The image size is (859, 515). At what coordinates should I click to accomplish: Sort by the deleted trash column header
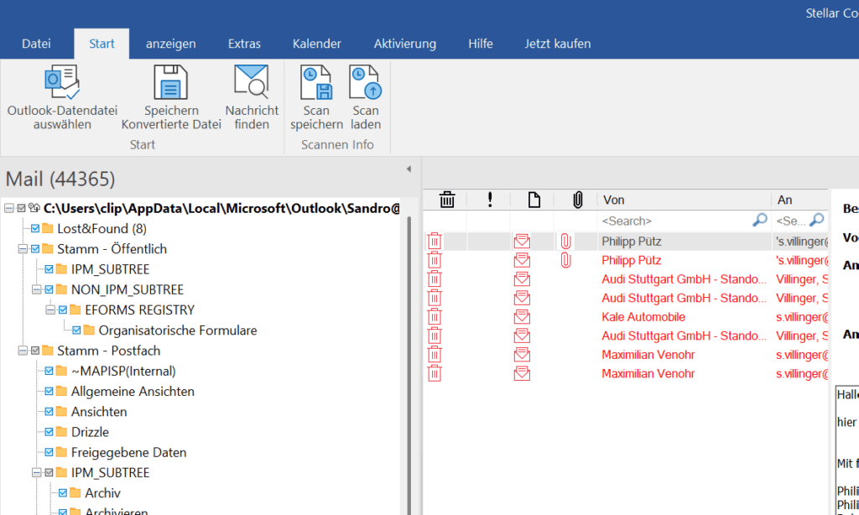(447, 200)
